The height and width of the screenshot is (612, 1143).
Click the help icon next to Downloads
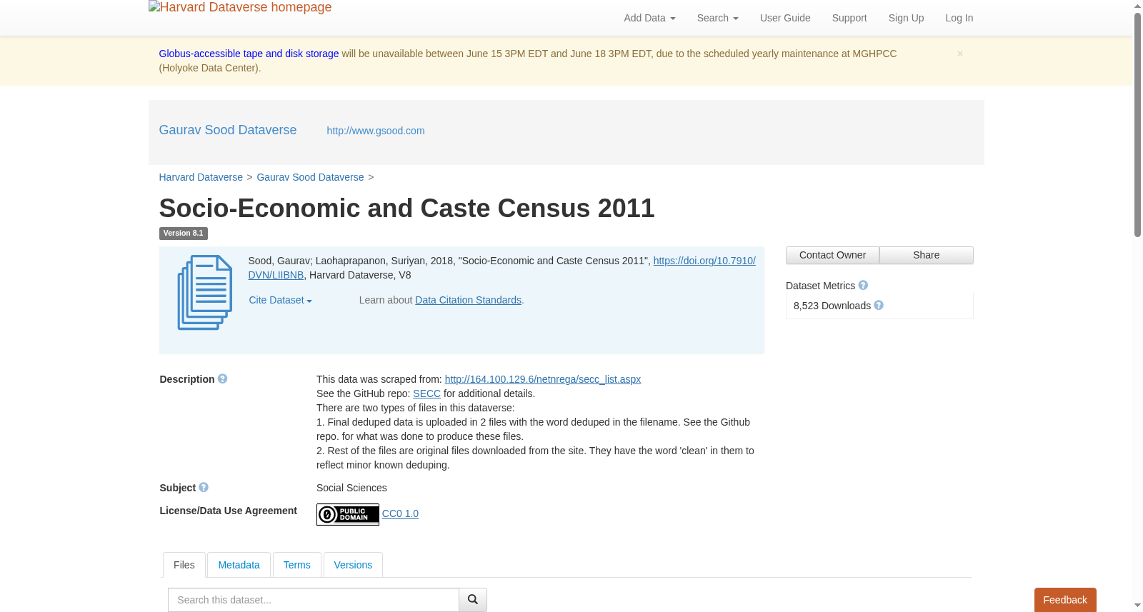point(879,305)
